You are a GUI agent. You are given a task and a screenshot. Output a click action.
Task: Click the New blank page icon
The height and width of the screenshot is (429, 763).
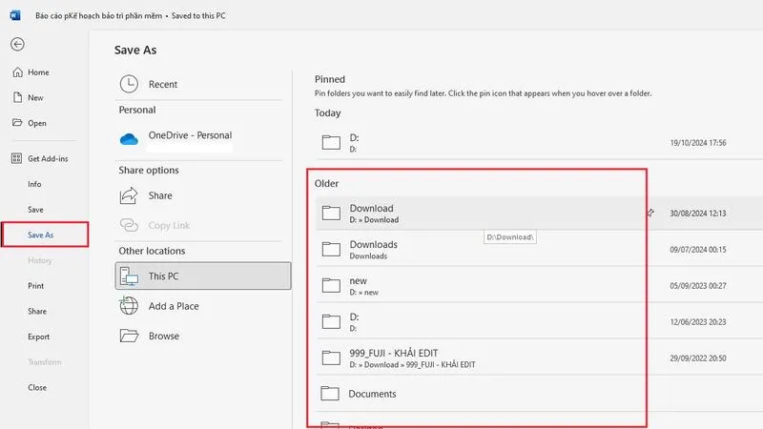pyautogui.click(x=17, y=97)
